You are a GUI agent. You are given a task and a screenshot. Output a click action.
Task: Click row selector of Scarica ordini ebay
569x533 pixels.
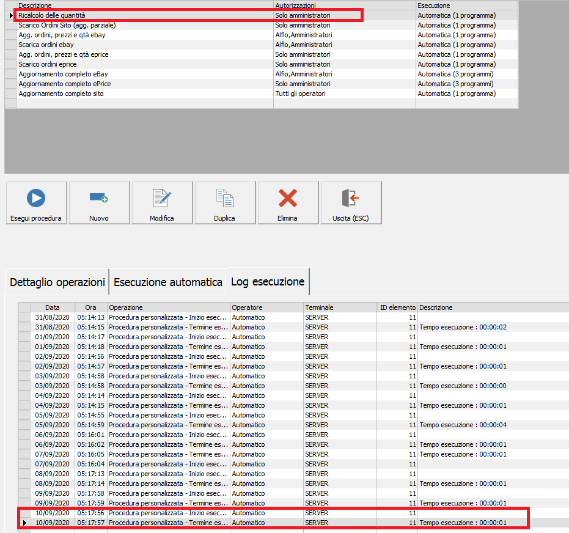point(11,45)
